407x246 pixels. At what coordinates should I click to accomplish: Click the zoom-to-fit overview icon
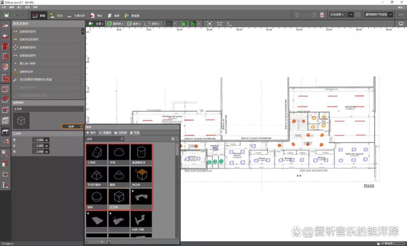coord(210,24)
